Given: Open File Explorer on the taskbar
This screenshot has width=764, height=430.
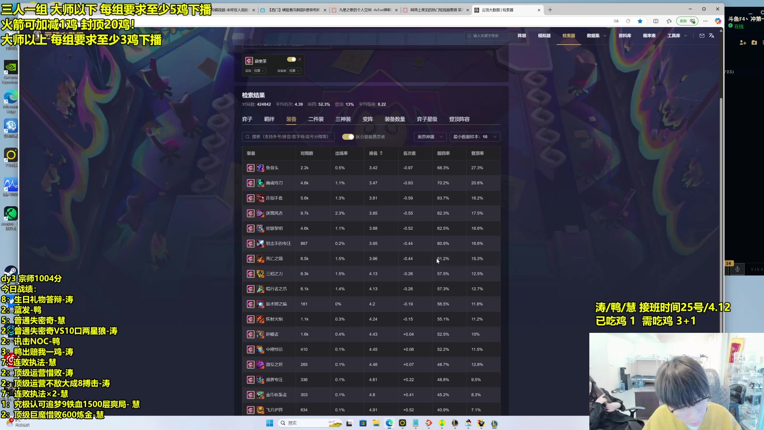Looking at the screenshot, I should (376, 423).
